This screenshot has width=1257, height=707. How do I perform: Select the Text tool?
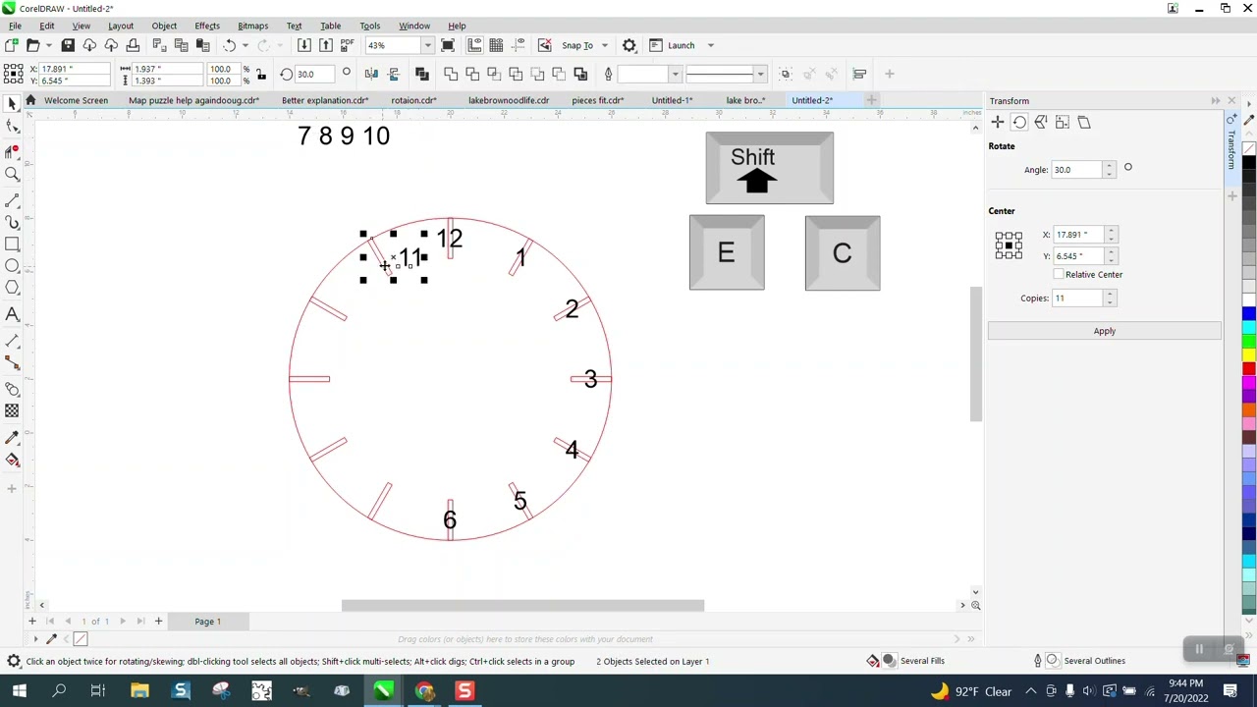(x=12, y=314)
